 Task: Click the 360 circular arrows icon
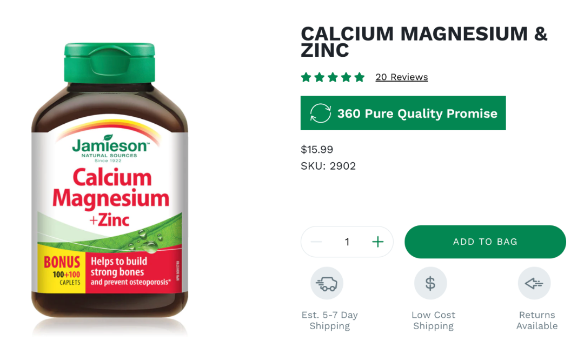click(320, 113)
